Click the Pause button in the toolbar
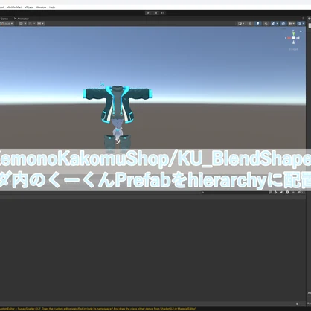 [155, 13]
